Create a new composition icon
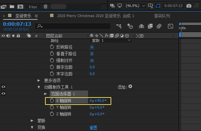This screenshot has height=131, width=201. click(20, 6)
